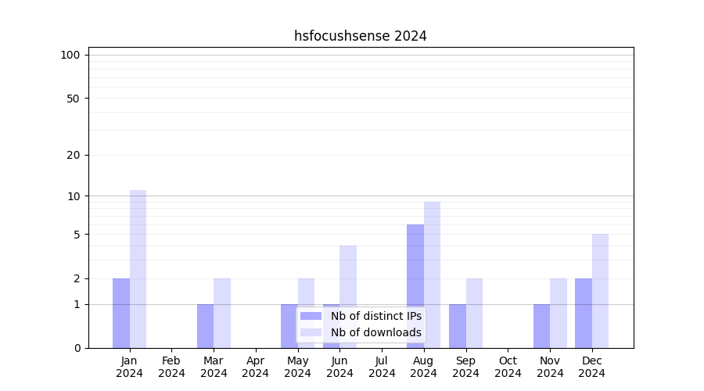Select the September downloads bar
The width and height of the screenshot is (704, 391).
474,313
